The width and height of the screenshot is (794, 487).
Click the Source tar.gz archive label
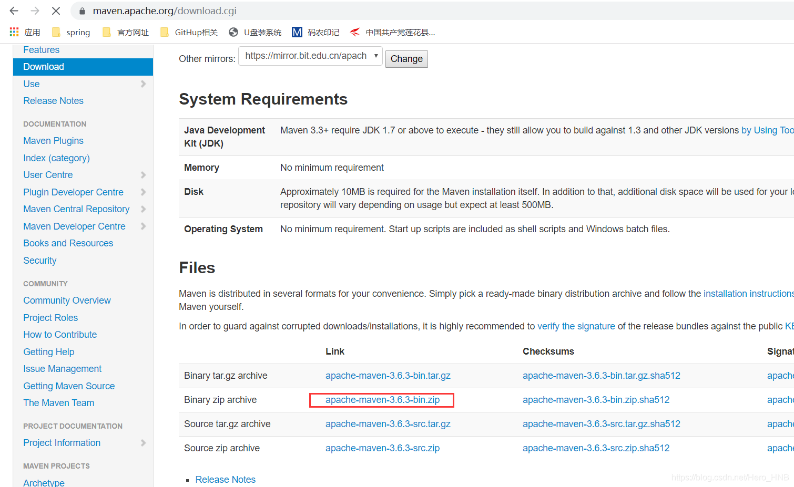(x=227, y=424)
